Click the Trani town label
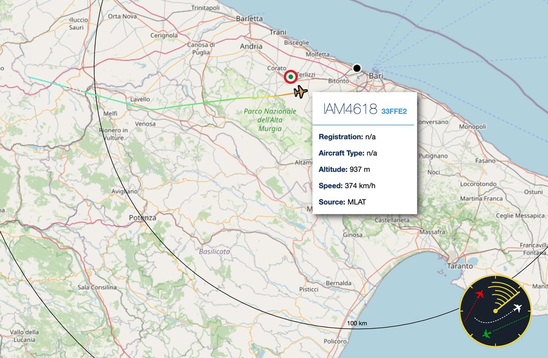 278,32
